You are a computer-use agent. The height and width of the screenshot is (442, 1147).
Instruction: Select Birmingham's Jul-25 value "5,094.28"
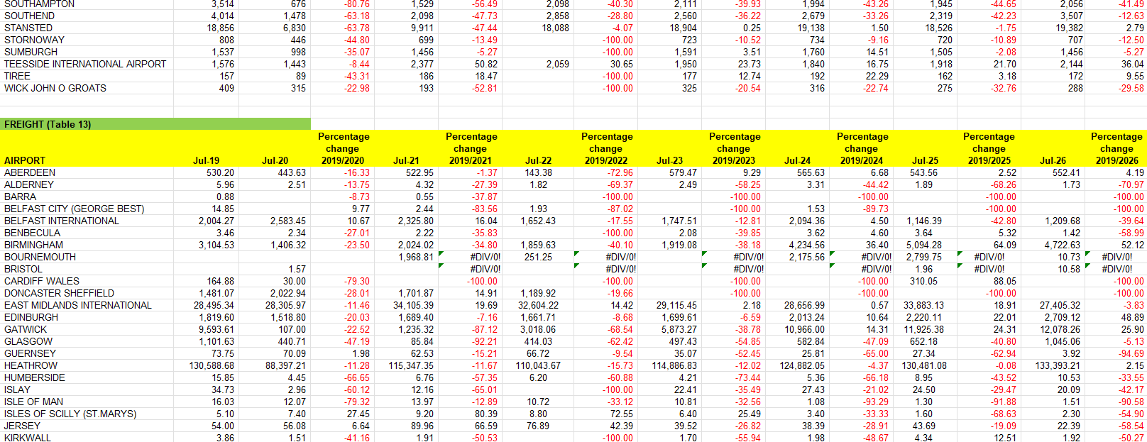click(x=925, y=245)
